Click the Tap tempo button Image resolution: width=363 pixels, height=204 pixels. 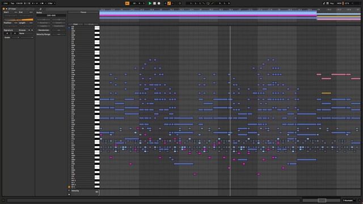[x=12, y=3]
